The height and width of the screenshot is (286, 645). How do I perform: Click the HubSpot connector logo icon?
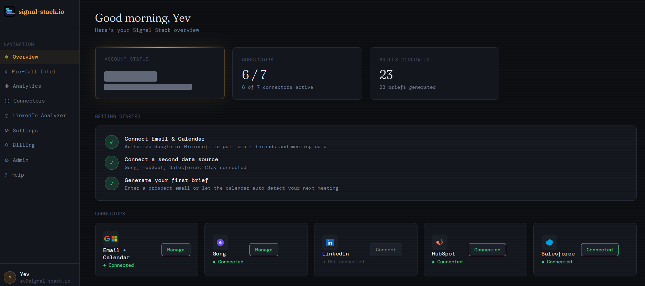tap(440, 242)
